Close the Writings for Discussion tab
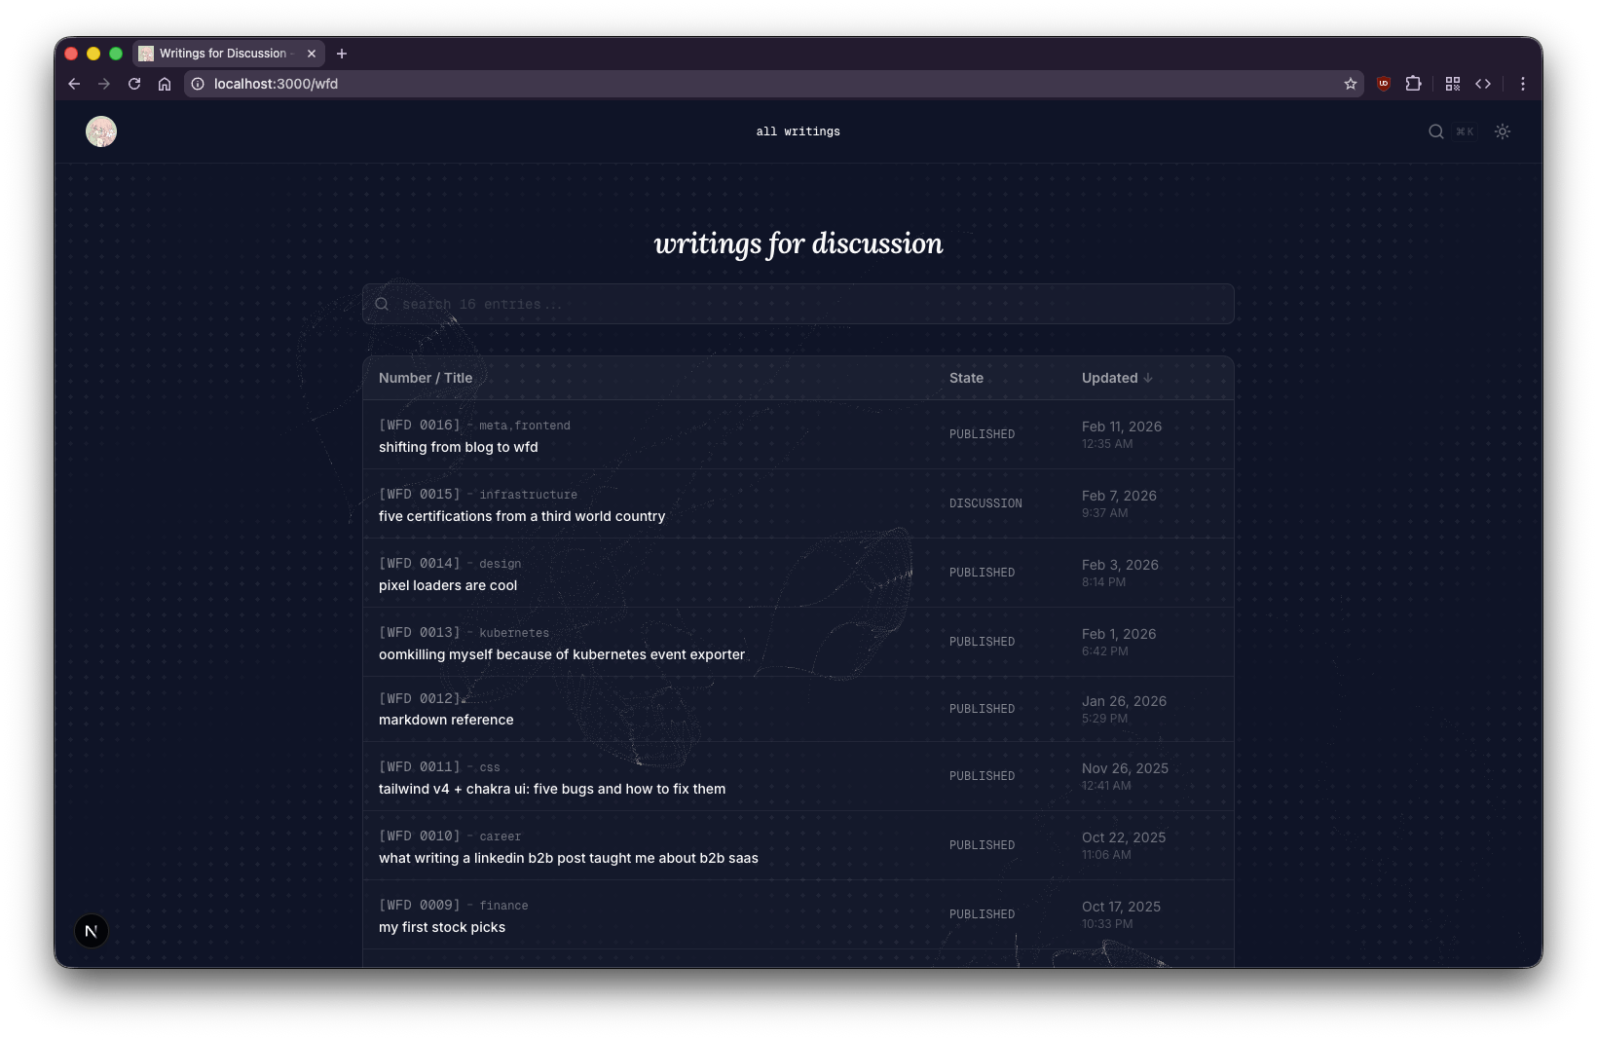The image size is (1597, 1040). coord(312,54)
